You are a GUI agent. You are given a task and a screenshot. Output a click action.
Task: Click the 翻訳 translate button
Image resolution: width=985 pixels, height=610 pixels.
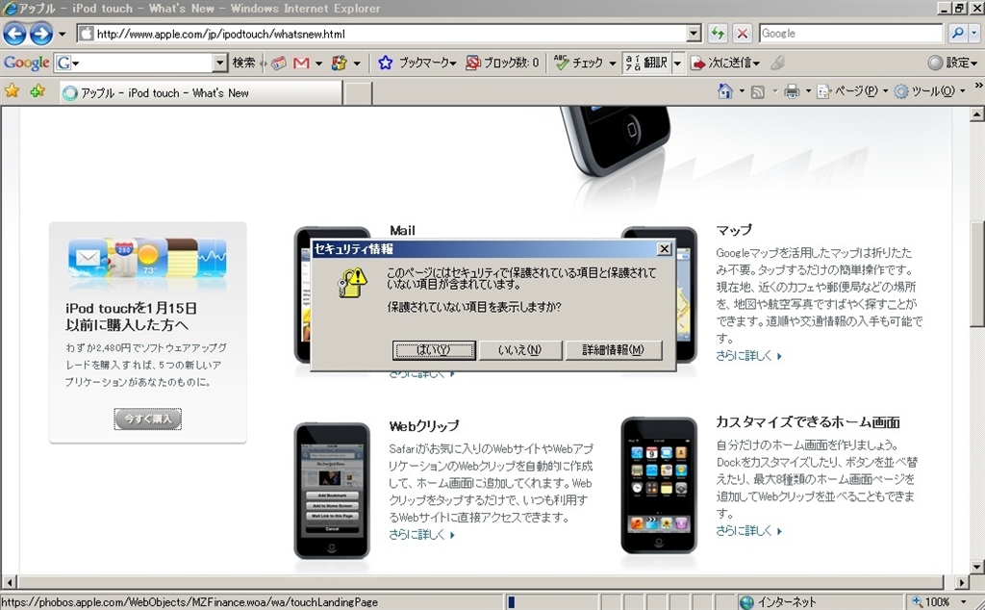coord(646,63)
